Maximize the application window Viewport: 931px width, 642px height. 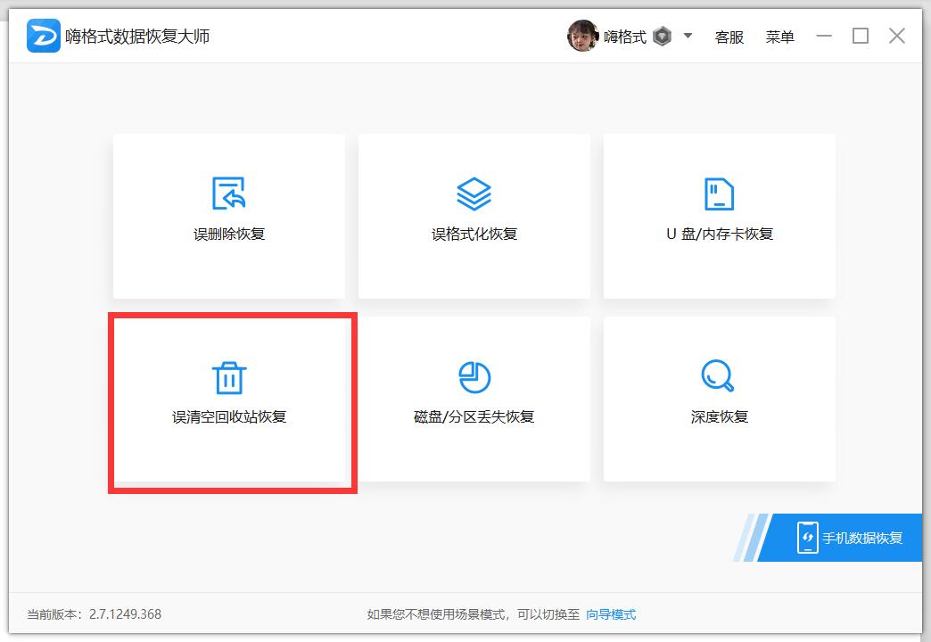click(861, 36)
